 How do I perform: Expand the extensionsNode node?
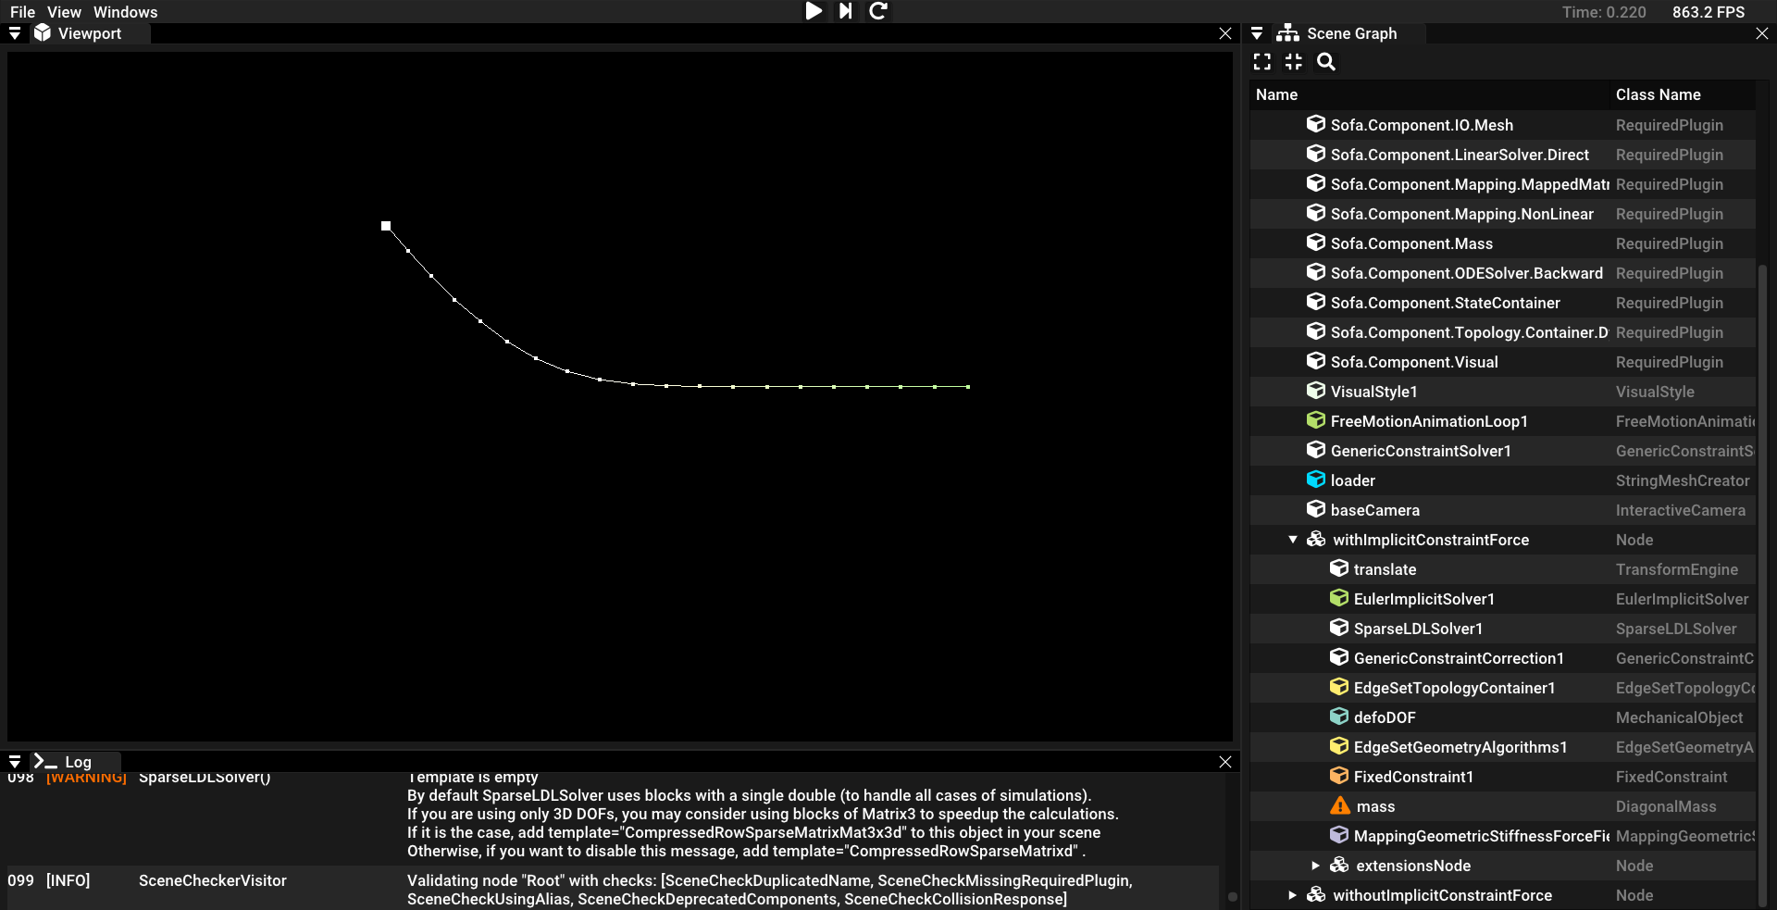1315,866
